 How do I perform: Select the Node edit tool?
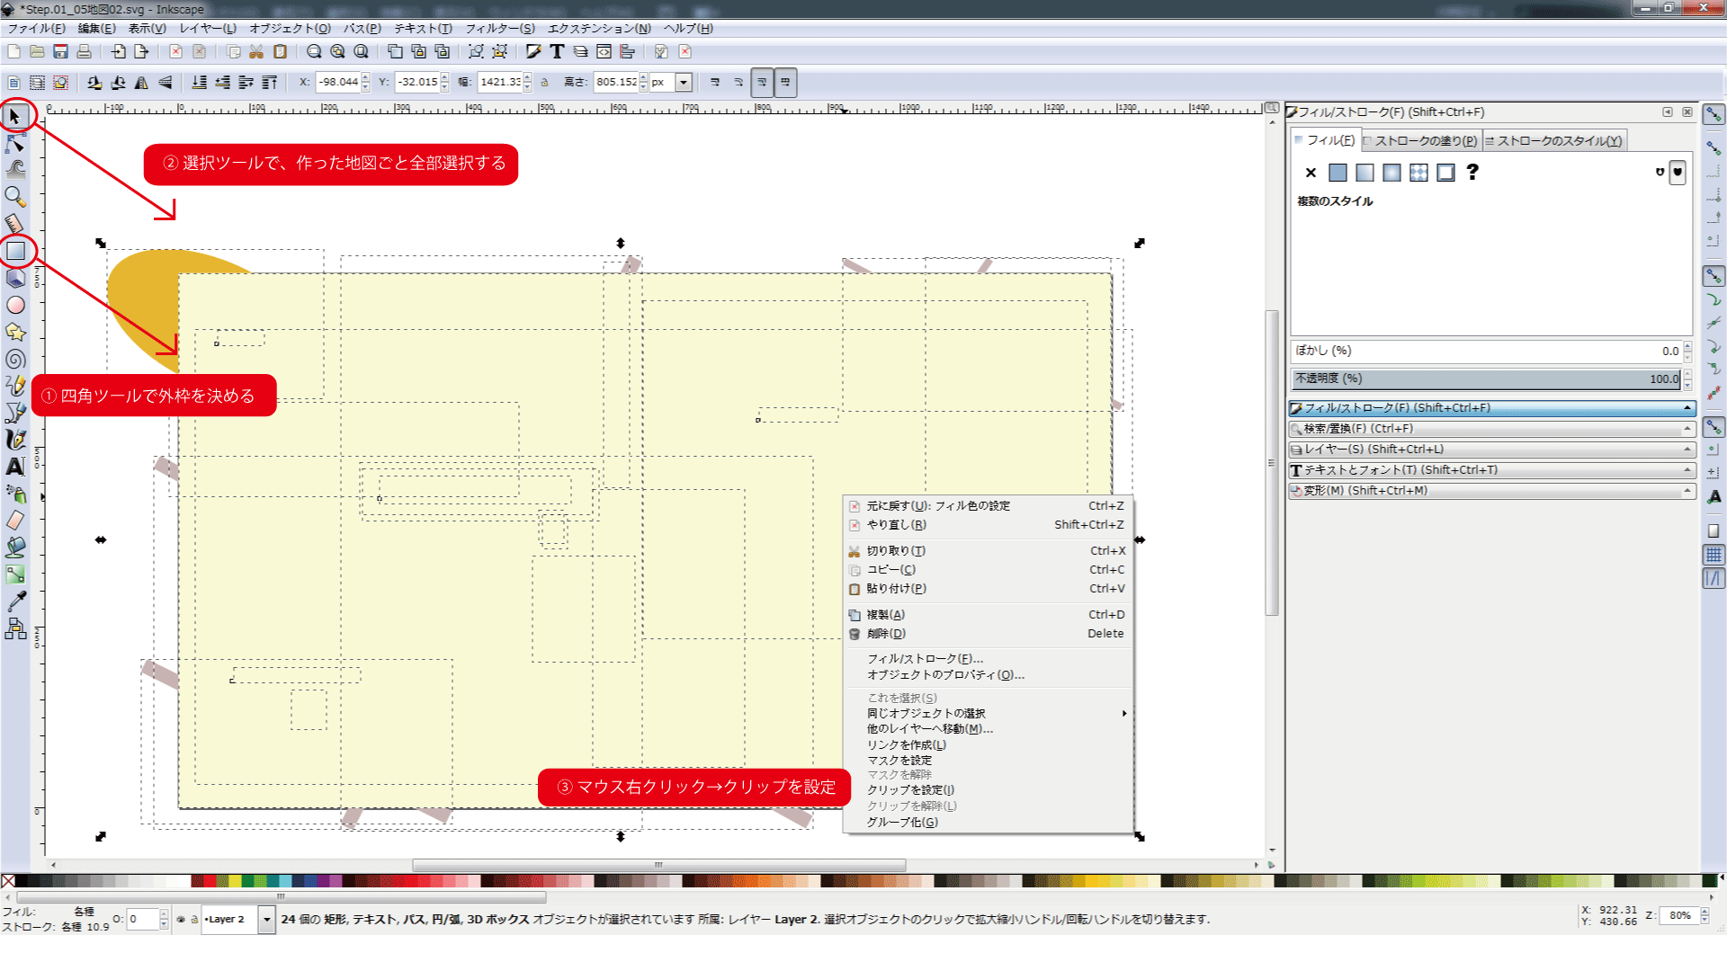pos(15,142)
